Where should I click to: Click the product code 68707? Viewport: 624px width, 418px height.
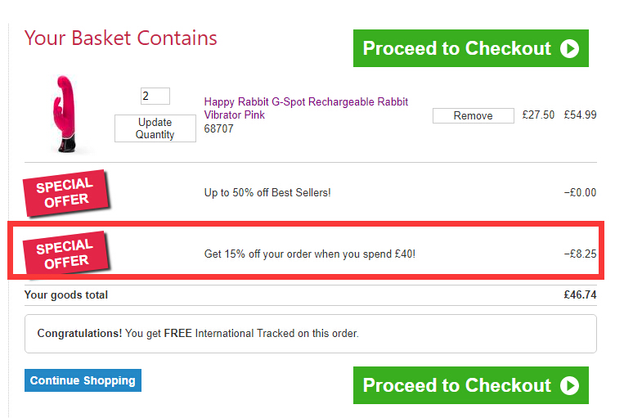[218, 128]
